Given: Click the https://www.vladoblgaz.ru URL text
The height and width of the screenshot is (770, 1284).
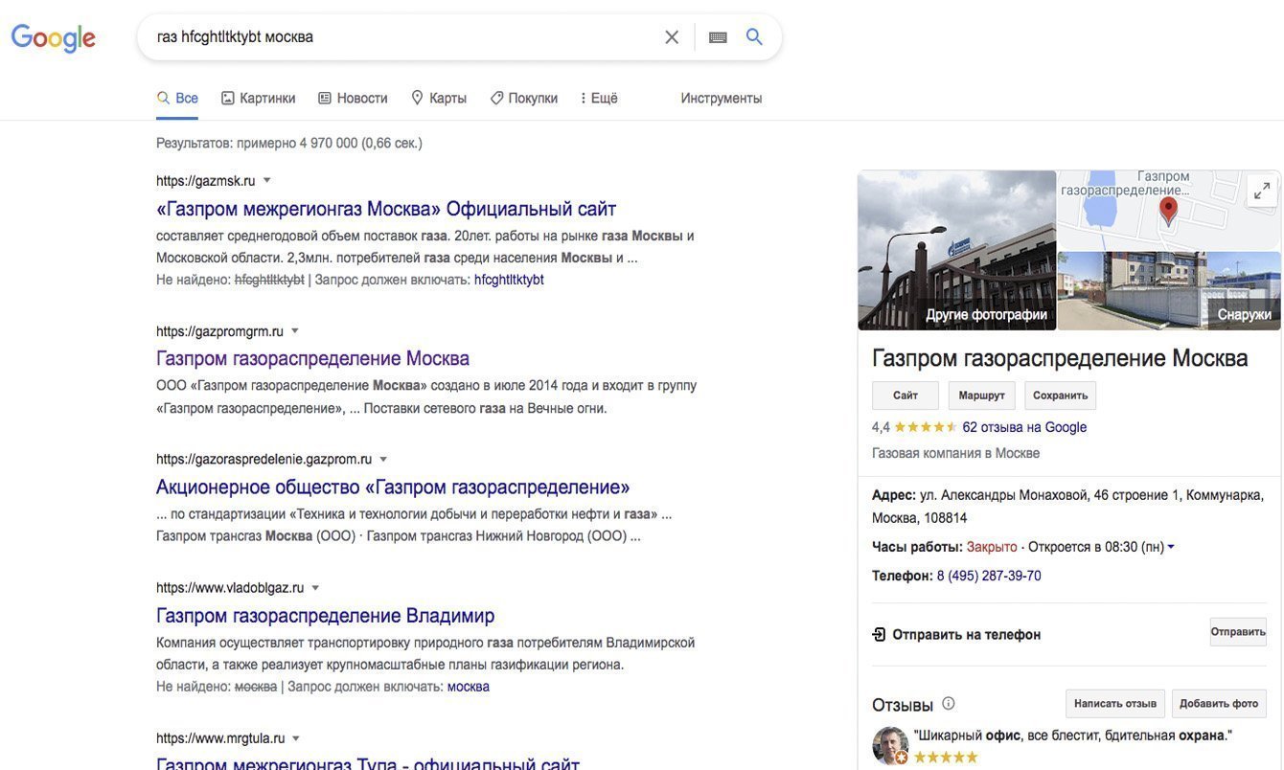Looking at the screenshot, I should point(230,587).
